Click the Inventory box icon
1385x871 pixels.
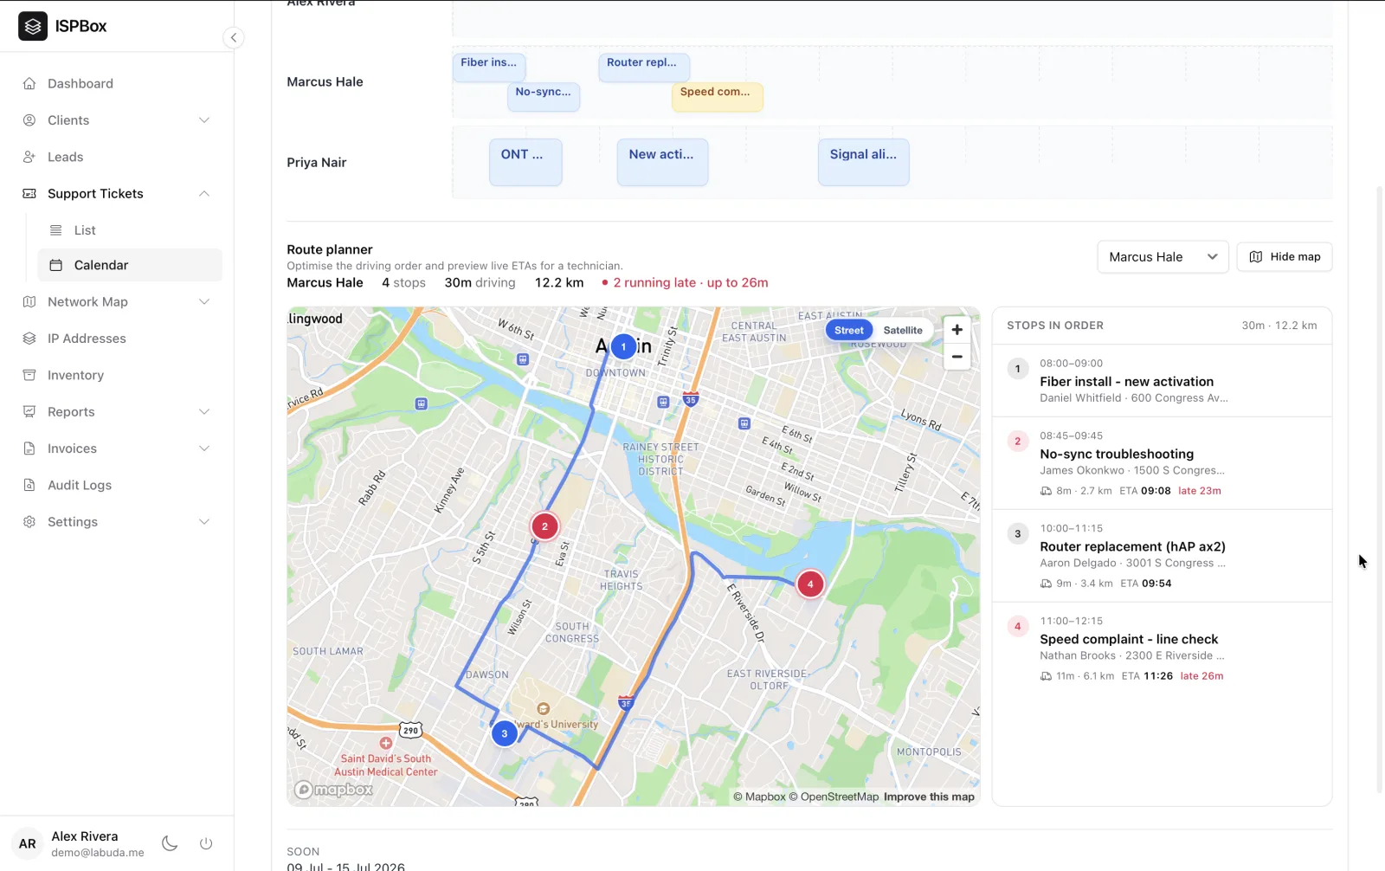click(x=29, y=375)
